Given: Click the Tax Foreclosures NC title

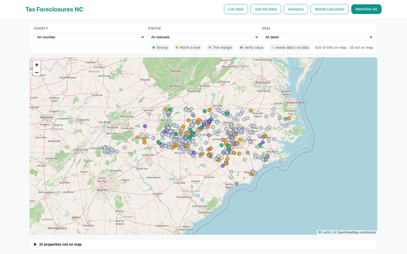Looking at the screenshot, I should click(54, 9).
